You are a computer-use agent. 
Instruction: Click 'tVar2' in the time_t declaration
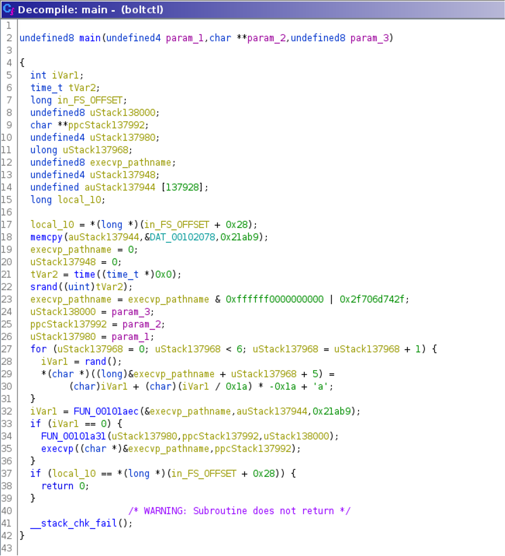coord(82,88)
